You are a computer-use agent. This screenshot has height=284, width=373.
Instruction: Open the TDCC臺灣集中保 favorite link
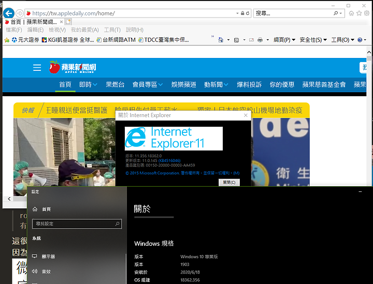click(164, 40)
